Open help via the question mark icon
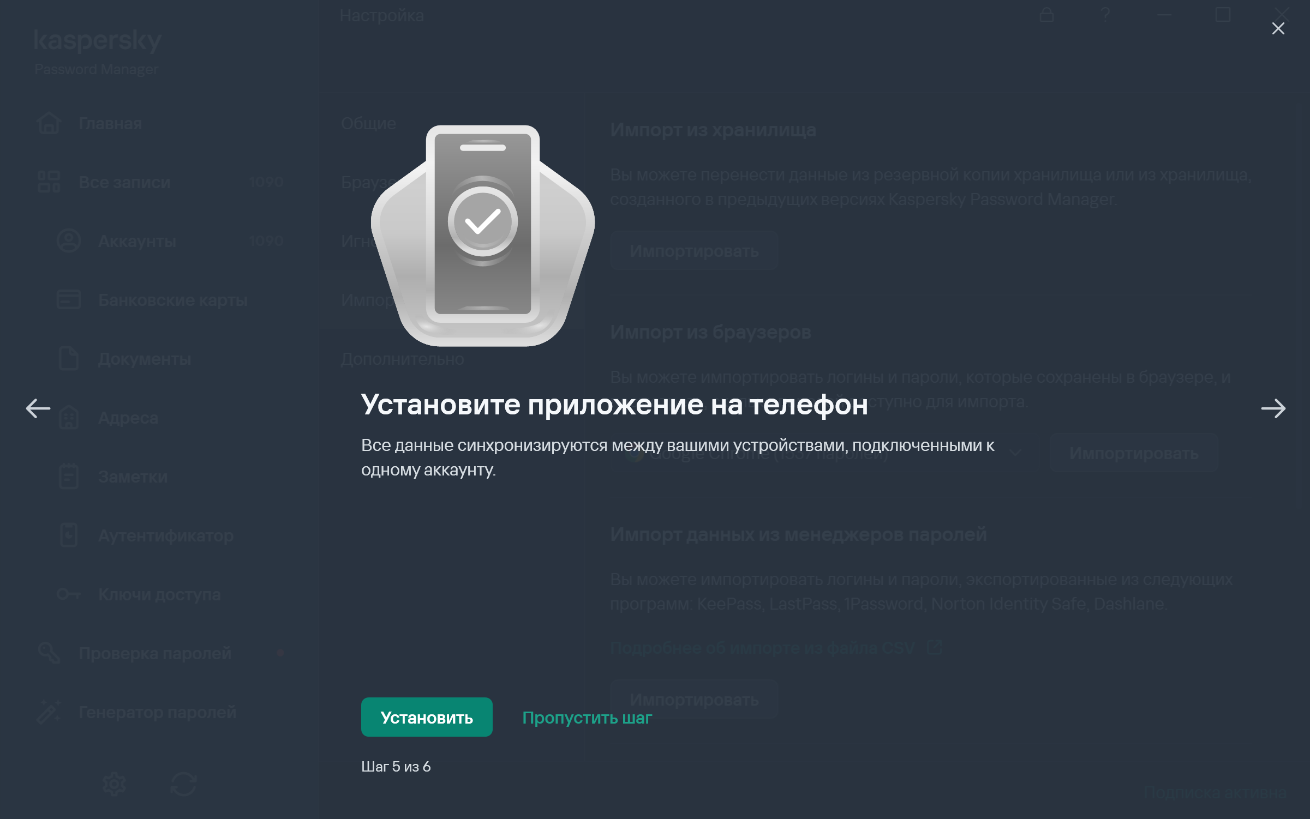This screenshot has height=819, width=1310. pos(1105,15)
